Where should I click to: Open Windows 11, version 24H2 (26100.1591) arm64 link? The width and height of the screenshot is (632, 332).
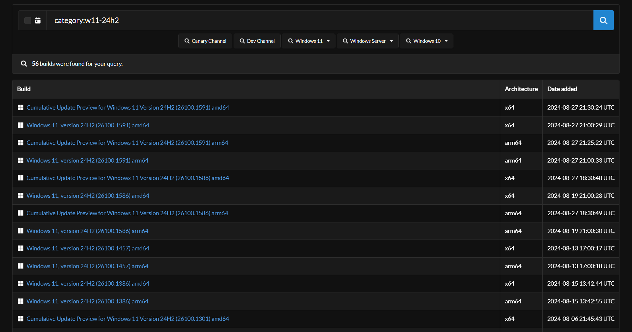pos(87,161)
